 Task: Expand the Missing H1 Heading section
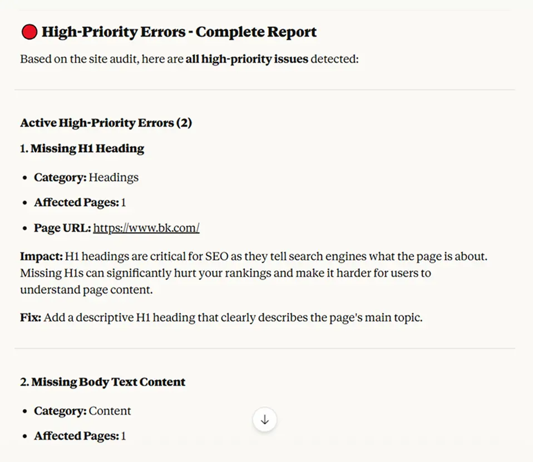click(82, 148)
